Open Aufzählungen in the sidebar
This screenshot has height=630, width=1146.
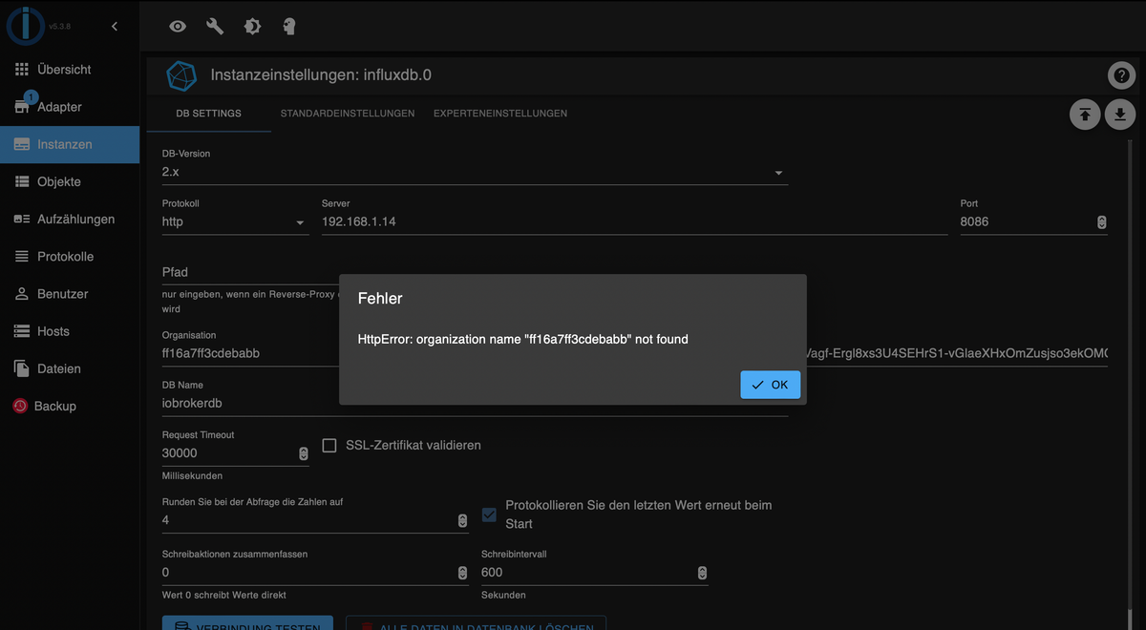pyautogui.click(x=70, y=219)
